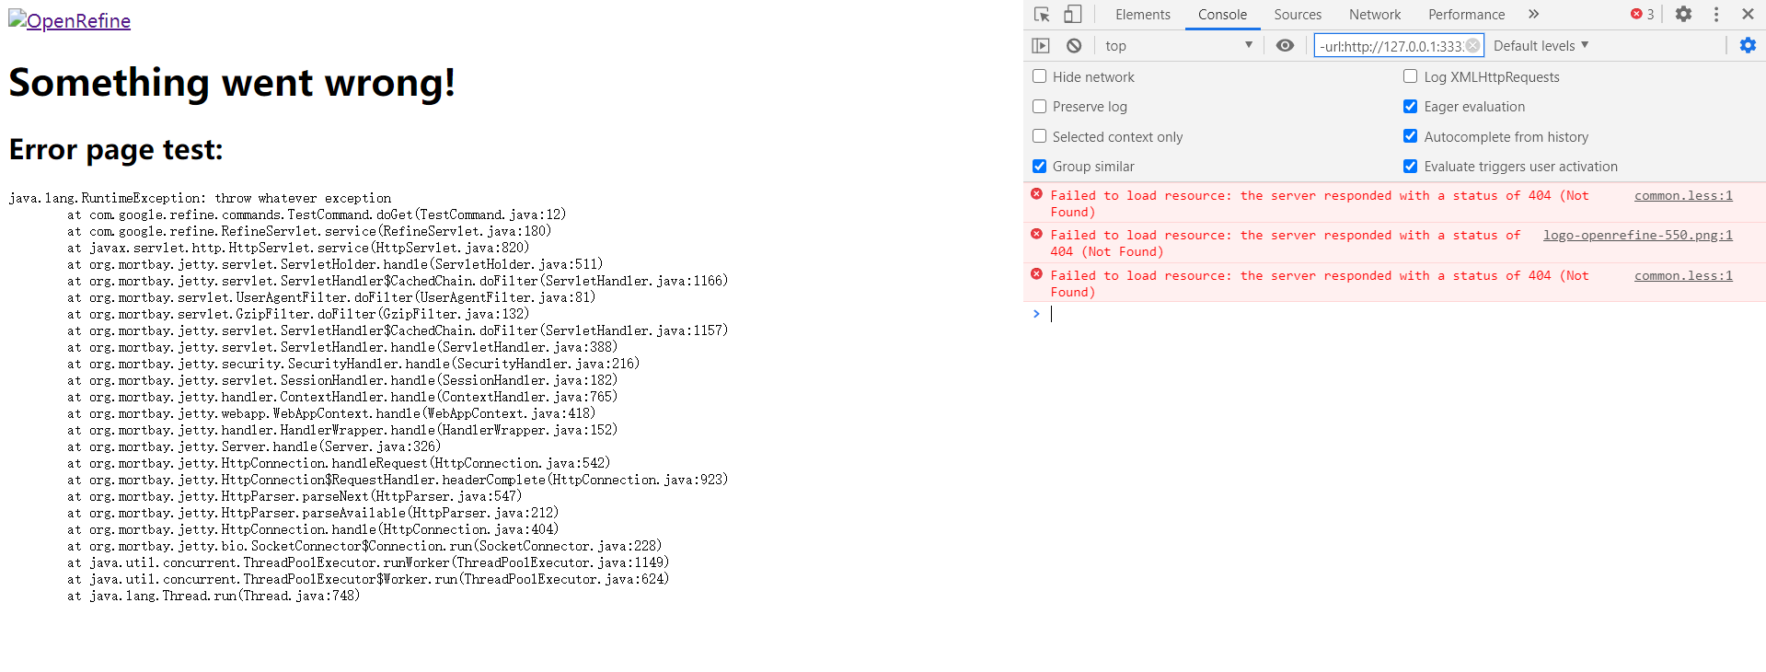Switch to the Sources tab
The width and height of the screenshot is (1766, 672).
click(1298, 14)
